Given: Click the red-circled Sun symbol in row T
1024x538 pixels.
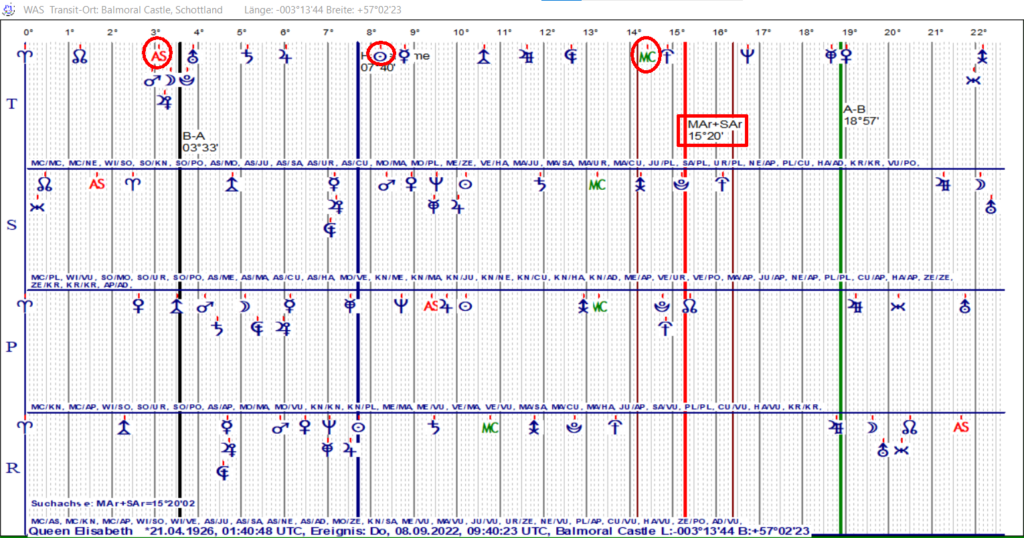Looking at the screenshot, I should (x=381, y=56).
